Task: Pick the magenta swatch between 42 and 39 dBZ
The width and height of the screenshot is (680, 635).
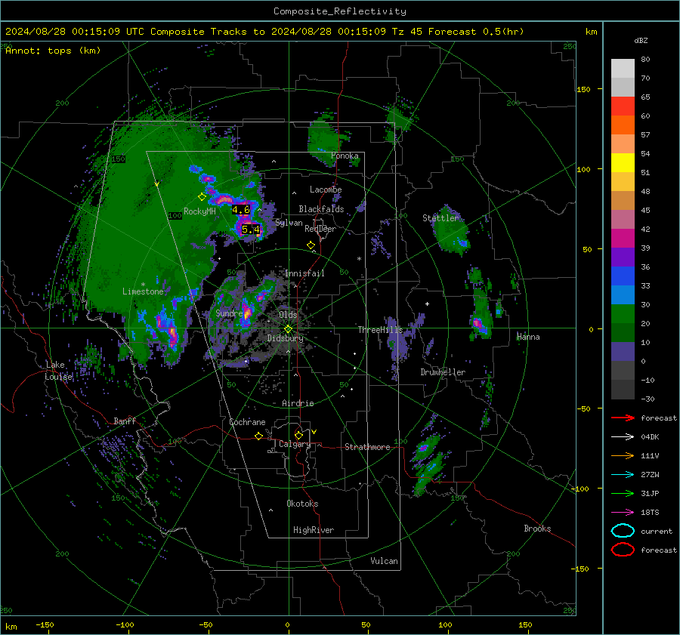Action: tap(623, 238)
